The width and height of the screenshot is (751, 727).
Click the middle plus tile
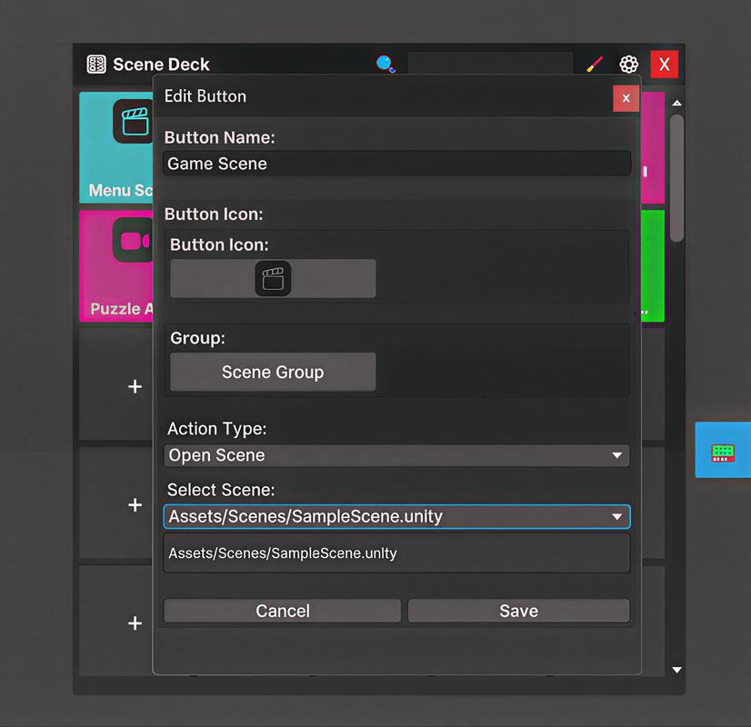point(135,504)
